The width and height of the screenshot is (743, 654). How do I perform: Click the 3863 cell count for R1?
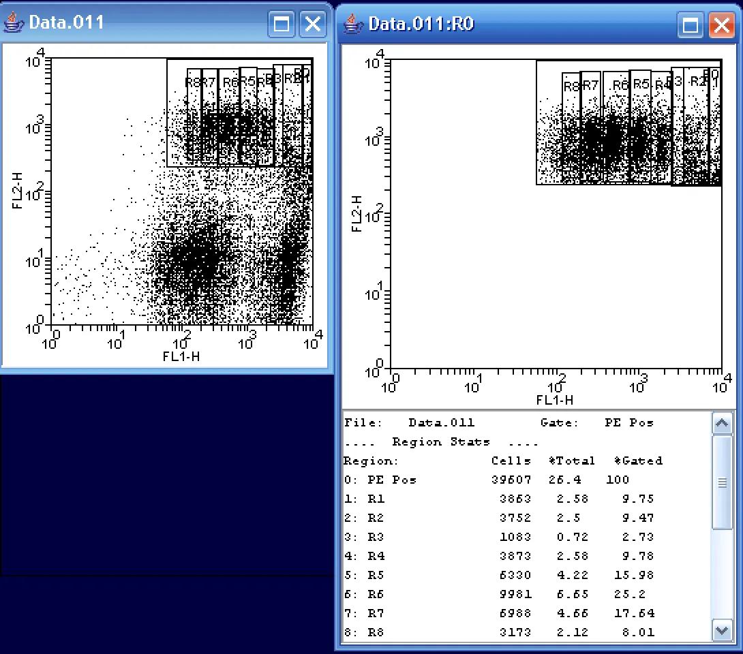click(515, 499)
